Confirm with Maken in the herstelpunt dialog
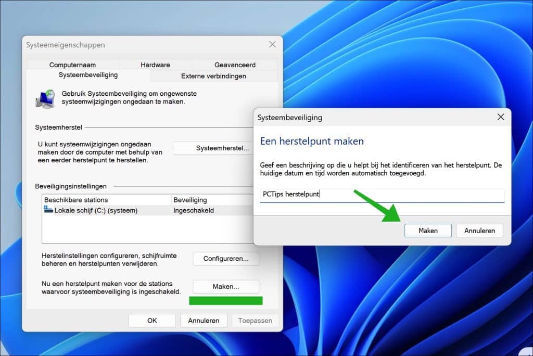 [427, 231]
